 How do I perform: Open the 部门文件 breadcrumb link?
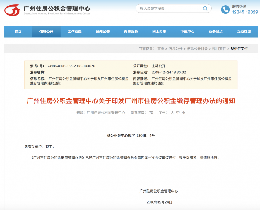click(x=218, y=48)
